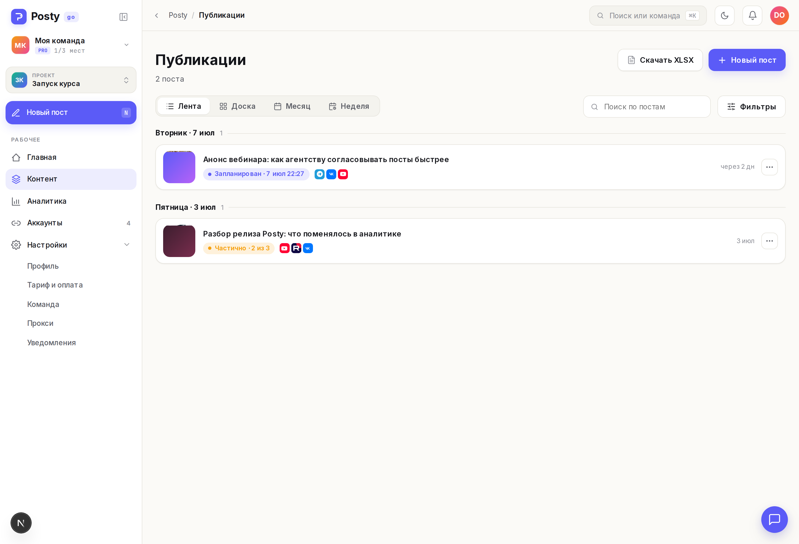Open YouTube icon on release post
799x544 pixels.
tap(284, 248)
